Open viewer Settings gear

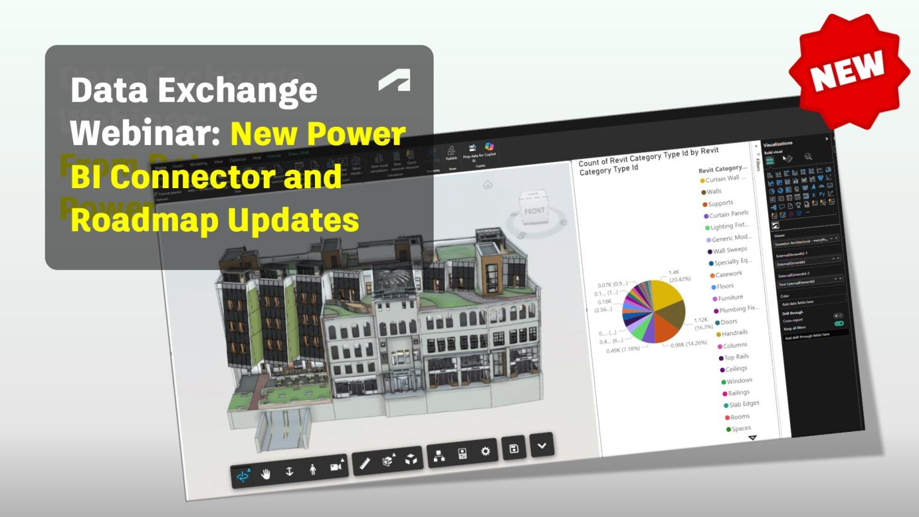[485, 451]
